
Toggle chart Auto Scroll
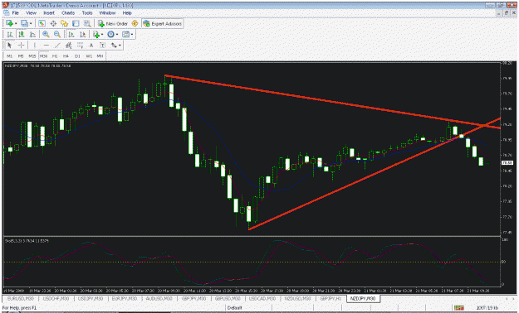coord(71,34)
